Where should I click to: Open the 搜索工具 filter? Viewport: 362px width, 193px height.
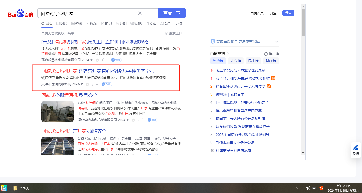tap(173, 33)
